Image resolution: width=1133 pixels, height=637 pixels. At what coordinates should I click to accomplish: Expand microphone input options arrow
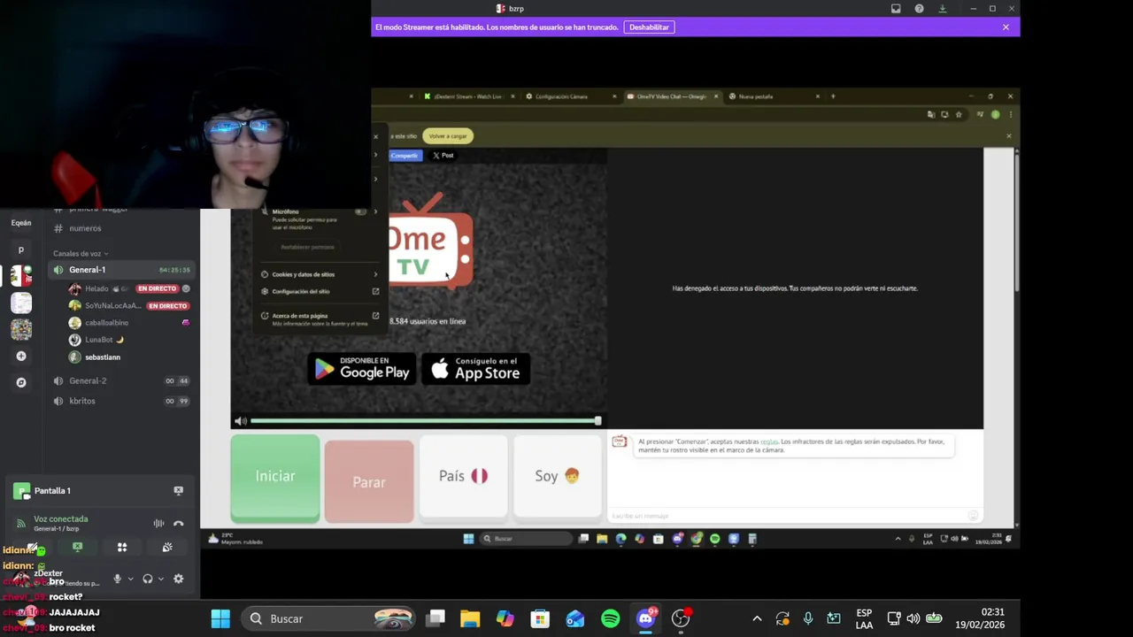click(x=130, y=579)
